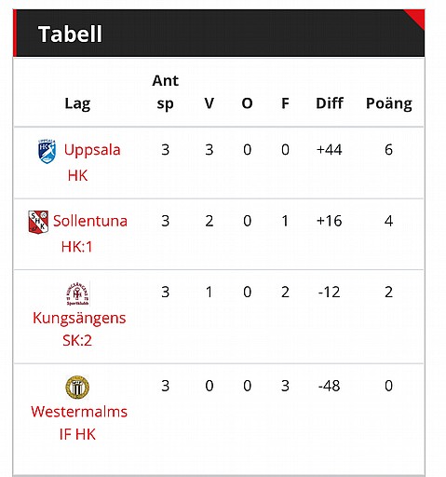446x477 pixels.
Task: Select the Diff column header
Action: click(330, 103)
